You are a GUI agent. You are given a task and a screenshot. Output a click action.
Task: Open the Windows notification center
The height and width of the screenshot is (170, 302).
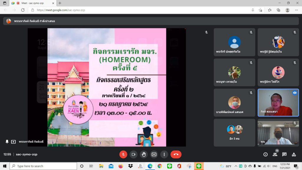click(296, 166)
